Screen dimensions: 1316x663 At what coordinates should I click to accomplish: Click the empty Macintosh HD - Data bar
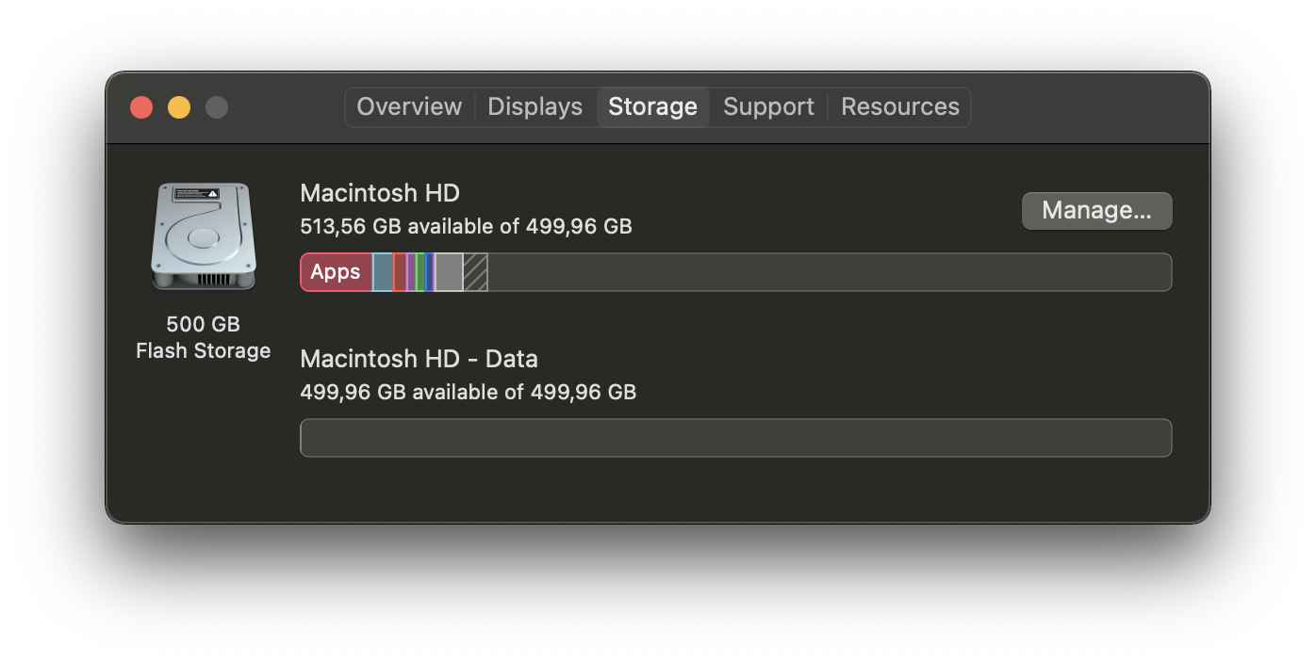[735, 438]
